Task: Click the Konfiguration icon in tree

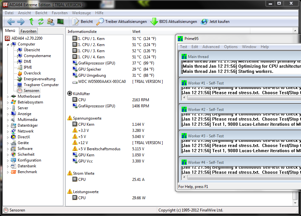Action: pos(14,160)
